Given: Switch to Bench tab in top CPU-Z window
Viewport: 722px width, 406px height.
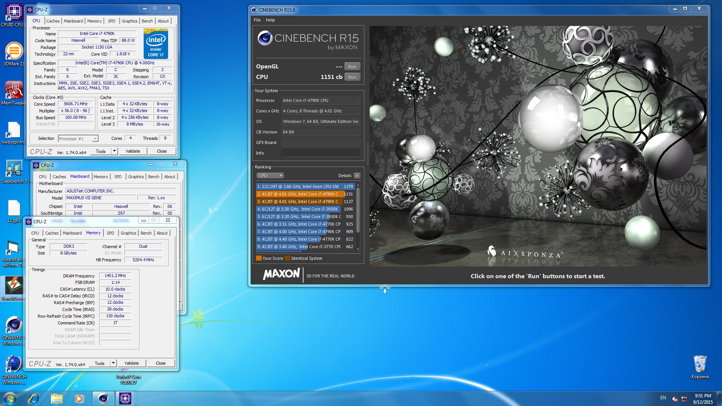Looking at the screenshot, I should [x=147, y=21].
